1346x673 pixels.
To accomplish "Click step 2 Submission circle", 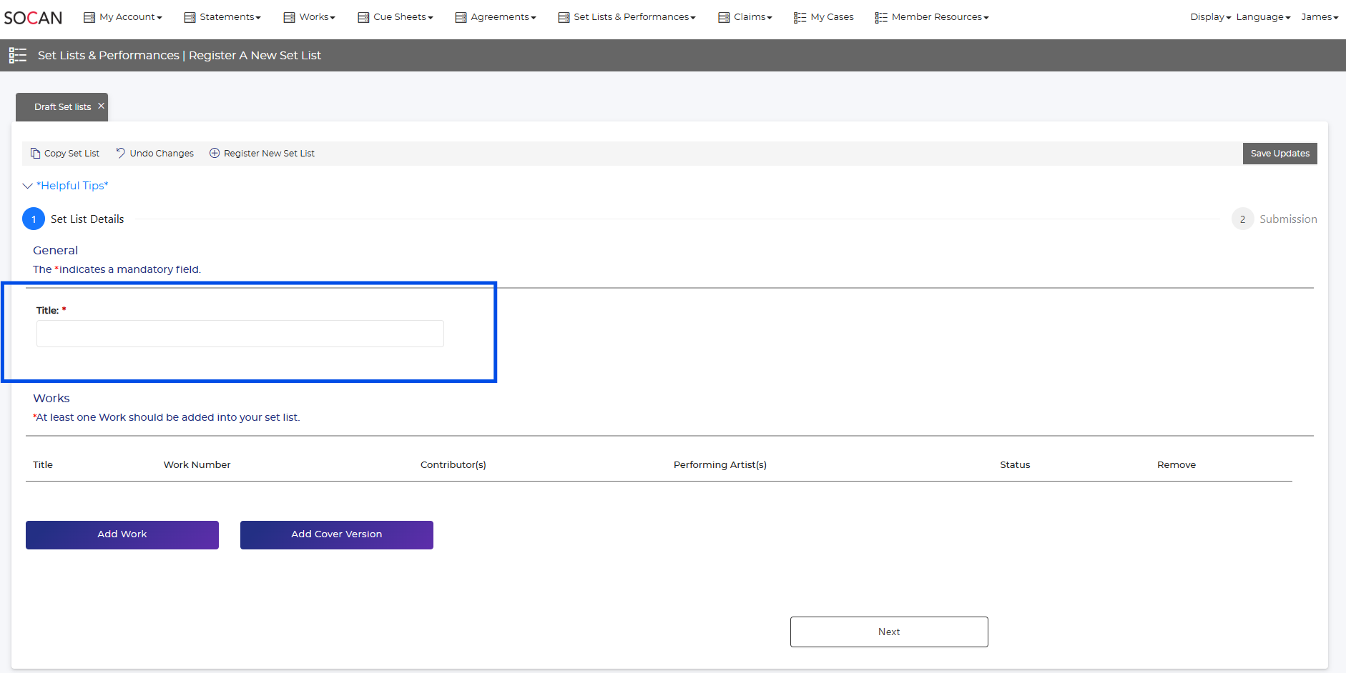I will (1242, 219).
